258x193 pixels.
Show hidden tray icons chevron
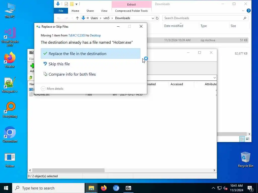(x=213, y=188)
